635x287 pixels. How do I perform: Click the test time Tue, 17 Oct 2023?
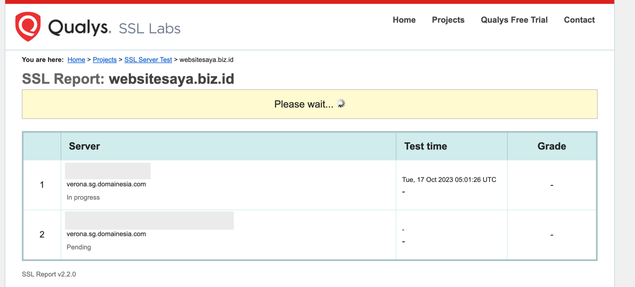click(449, 180)
